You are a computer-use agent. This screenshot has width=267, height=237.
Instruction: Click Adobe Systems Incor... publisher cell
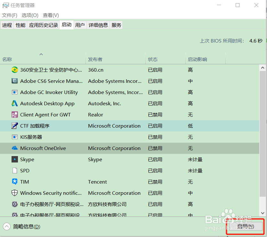pos(115,81)
